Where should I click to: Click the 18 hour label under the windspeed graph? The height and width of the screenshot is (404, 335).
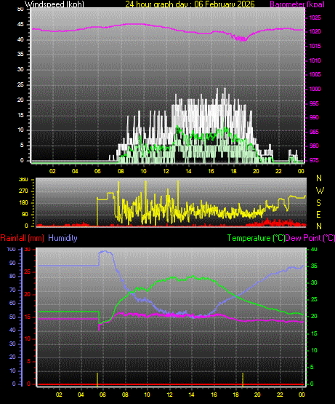click(233, 171)
